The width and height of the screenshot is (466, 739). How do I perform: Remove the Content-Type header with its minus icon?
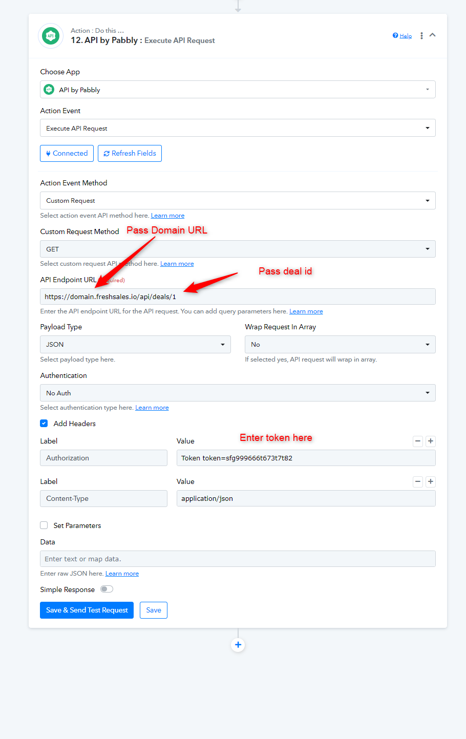point(418,481)
